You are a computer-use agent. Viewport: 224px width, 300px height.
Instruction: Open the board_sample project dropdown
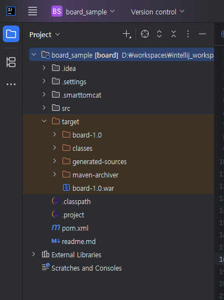coord(83,12)
